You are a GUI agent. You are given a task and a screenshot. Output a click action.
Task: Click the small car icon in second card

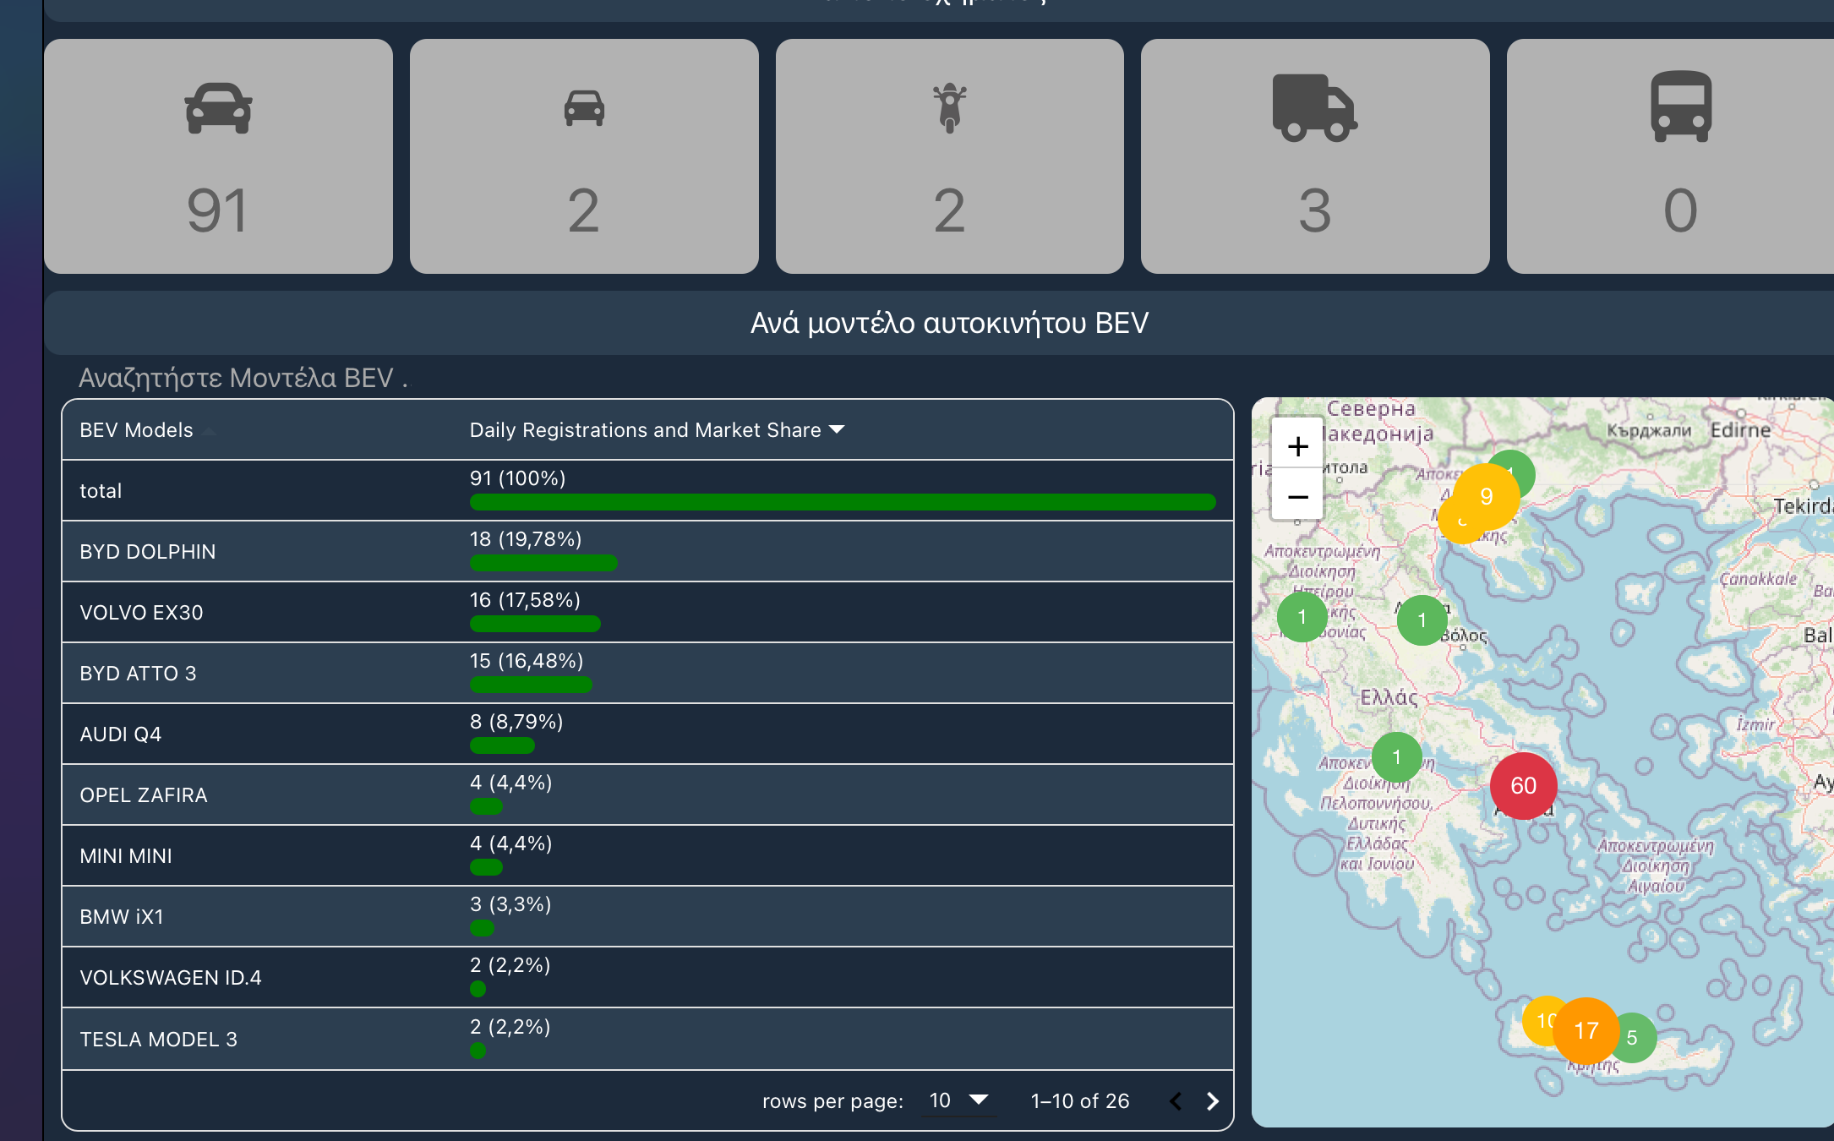click(584, 108)
